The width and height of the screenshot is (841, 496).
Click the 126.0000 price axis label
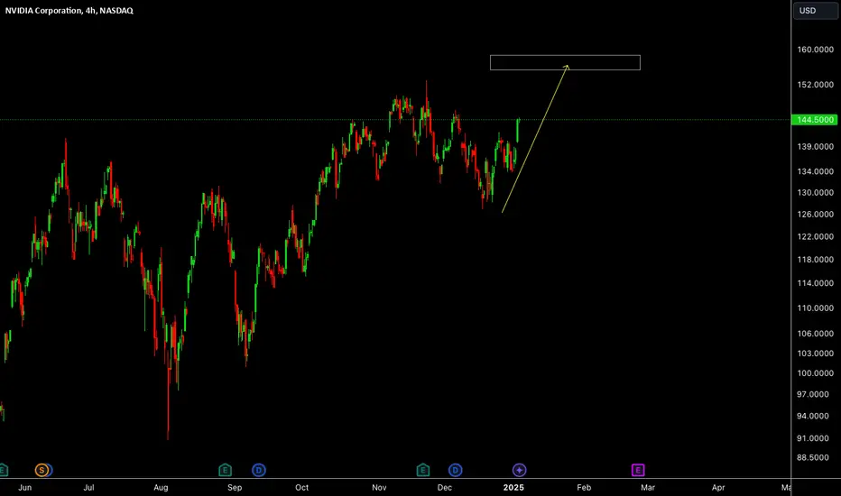click(x=815, y=214)
